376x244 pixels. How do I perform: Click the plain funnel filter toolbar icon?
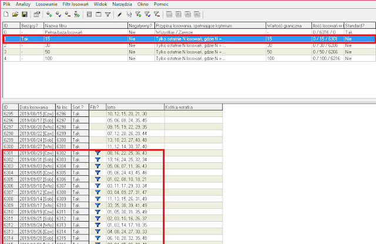pyautogui.click(x=108, y=14)
